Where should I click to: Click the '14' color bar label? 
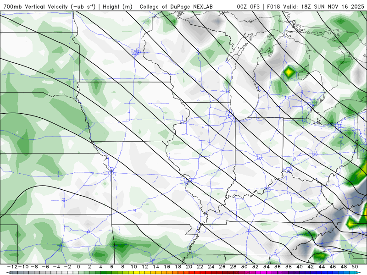pos(156,267)
